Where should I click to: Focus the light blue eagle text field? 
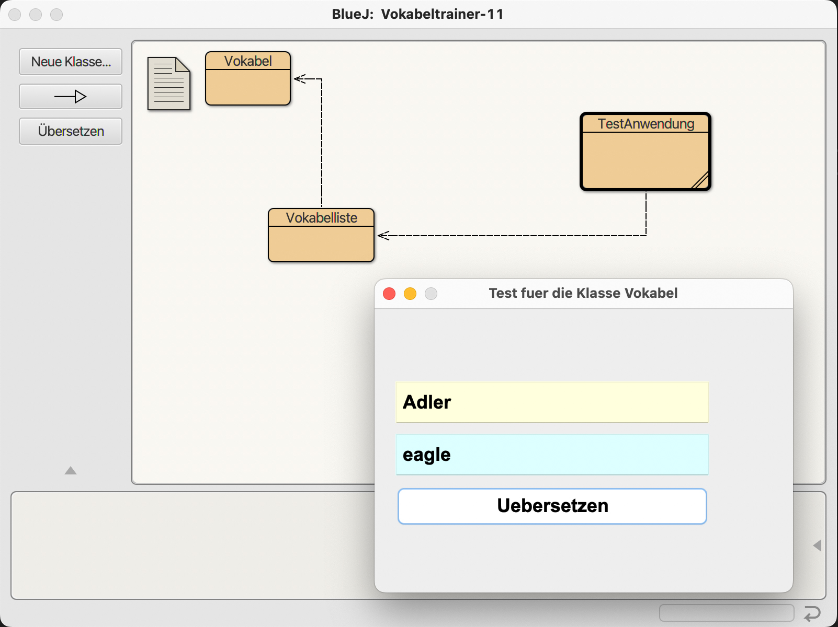(552, 455)
